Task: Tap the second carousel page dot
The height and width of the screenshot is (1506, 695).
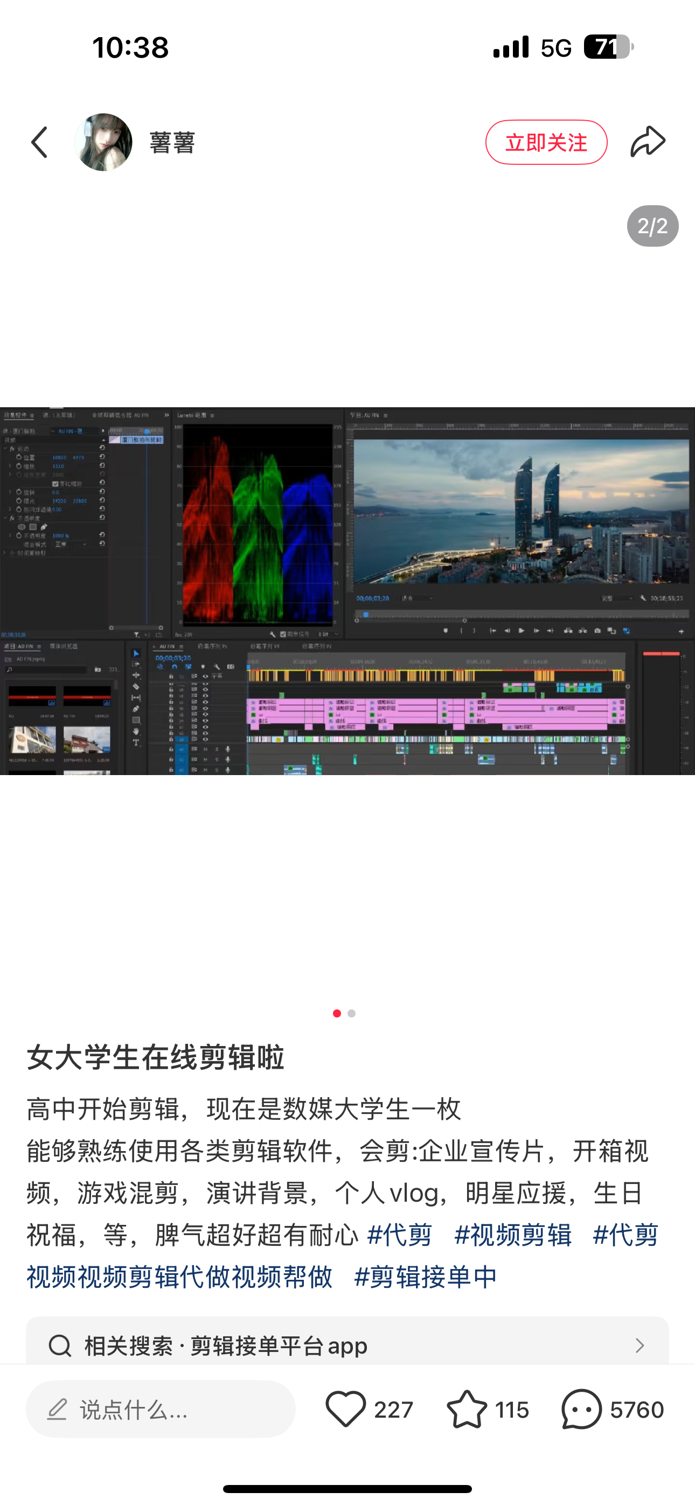Action: pos(352,1013)
